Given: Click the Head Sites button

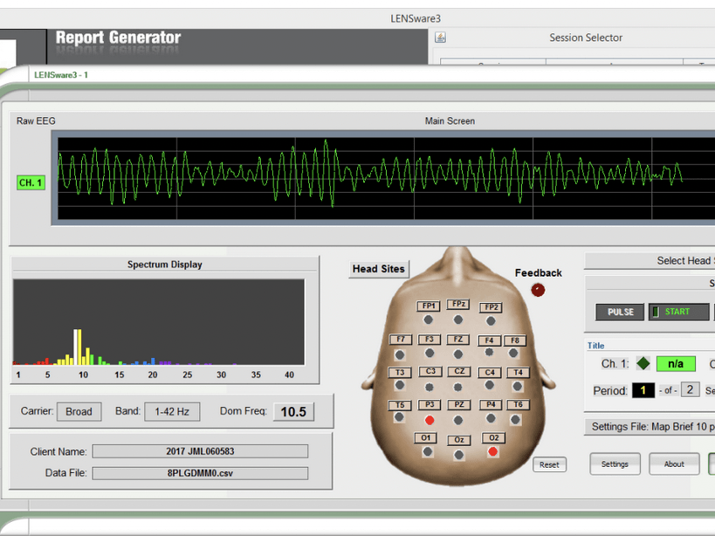Looking at the screenshot, I should tap(378, 269).
